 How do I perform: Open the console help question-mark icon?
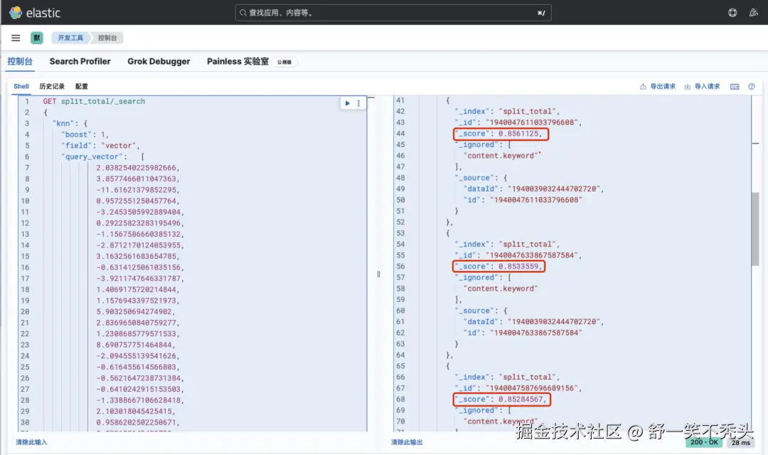click(752, 87)
